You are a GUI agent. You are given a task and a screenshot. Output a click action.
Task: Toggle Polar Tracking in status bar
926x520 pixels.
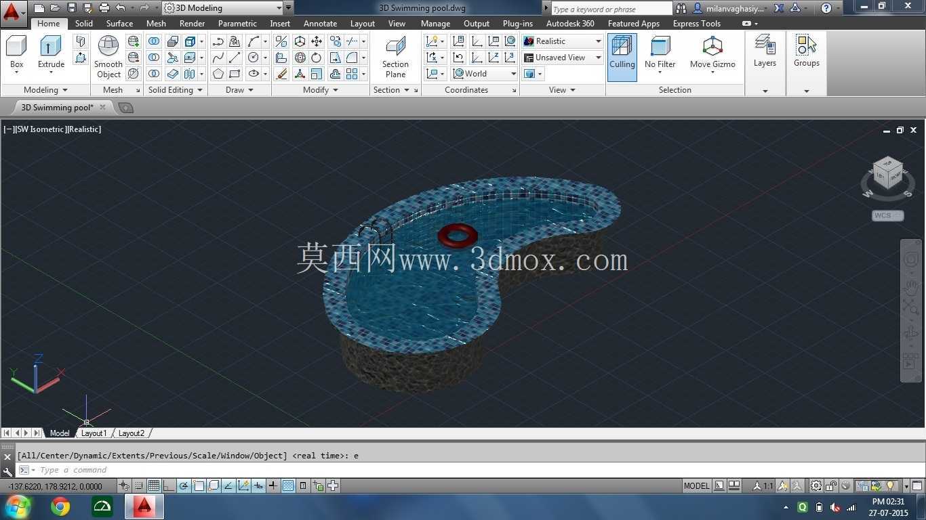pos(184,485)
